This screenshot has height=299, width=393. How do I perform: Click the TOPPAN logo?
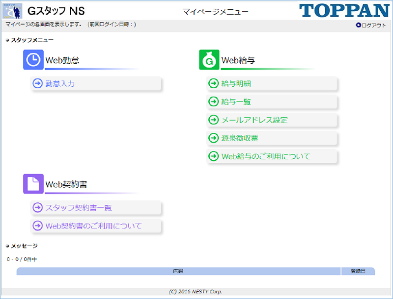pos(343,11)
